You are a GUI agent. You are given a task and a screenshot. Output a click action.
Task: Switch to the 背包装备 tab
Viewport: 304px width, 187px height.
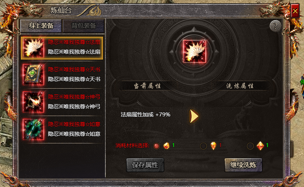click(x=83, y=26)
